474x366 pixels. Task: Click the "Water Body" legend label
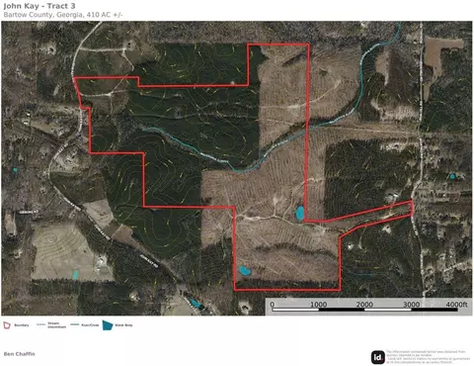pos(123,325)
